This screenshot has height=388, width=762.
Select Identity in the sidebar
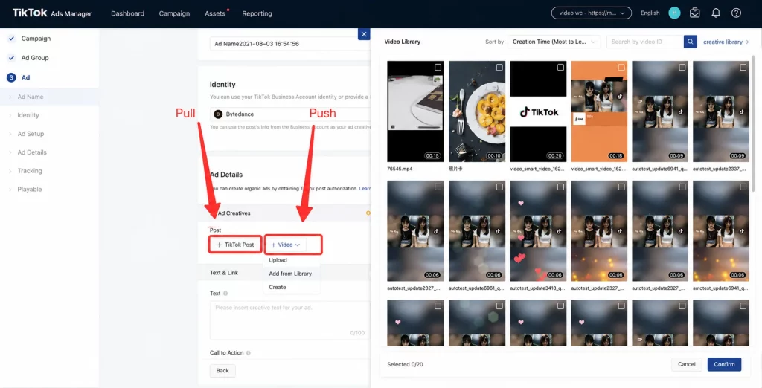point(28,115)
